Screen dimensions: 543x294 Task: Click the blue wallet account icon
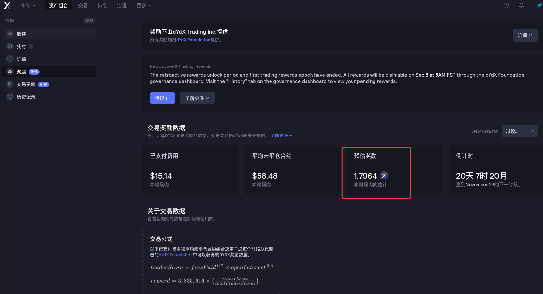pyautogui.click(x=539, y=5)
